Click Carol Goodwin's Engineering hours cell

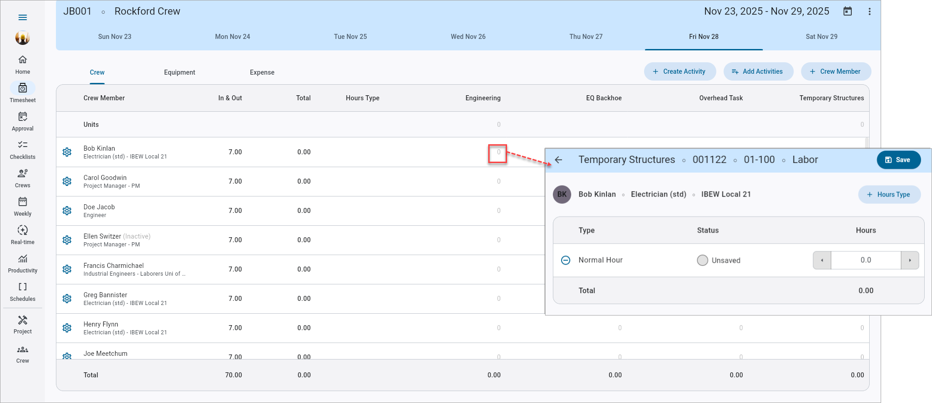coord(499,181)
